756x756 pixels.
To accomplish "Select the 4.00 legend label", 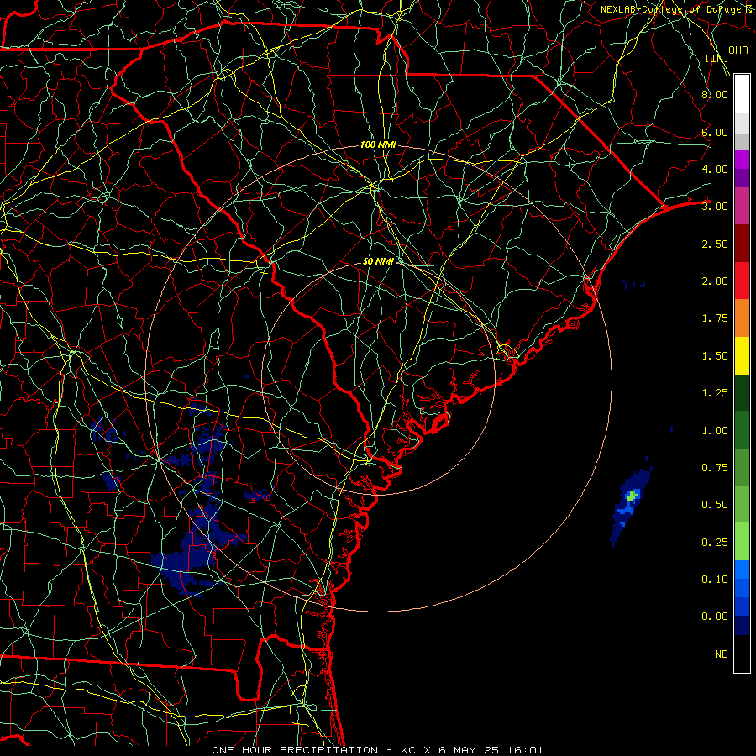I will (x=715, y=169).
